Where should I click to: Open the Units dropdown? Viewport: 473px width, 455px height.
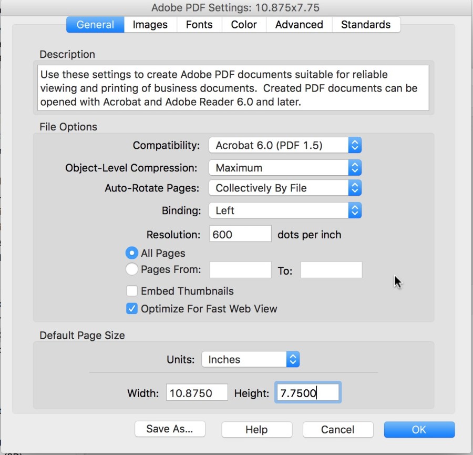point(250,359)
